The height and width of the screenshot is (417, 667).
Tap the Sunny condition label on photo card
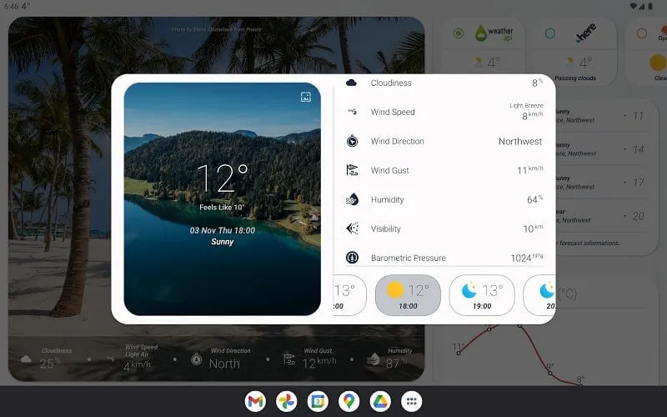coord(222,242)
